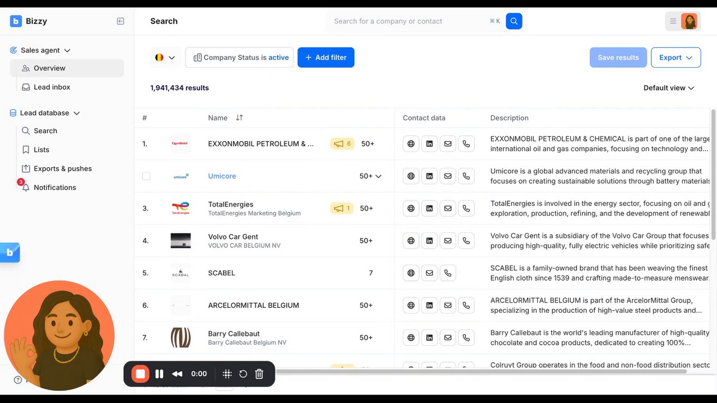Click floating Bizzy widget on left edge

point(10,252)
